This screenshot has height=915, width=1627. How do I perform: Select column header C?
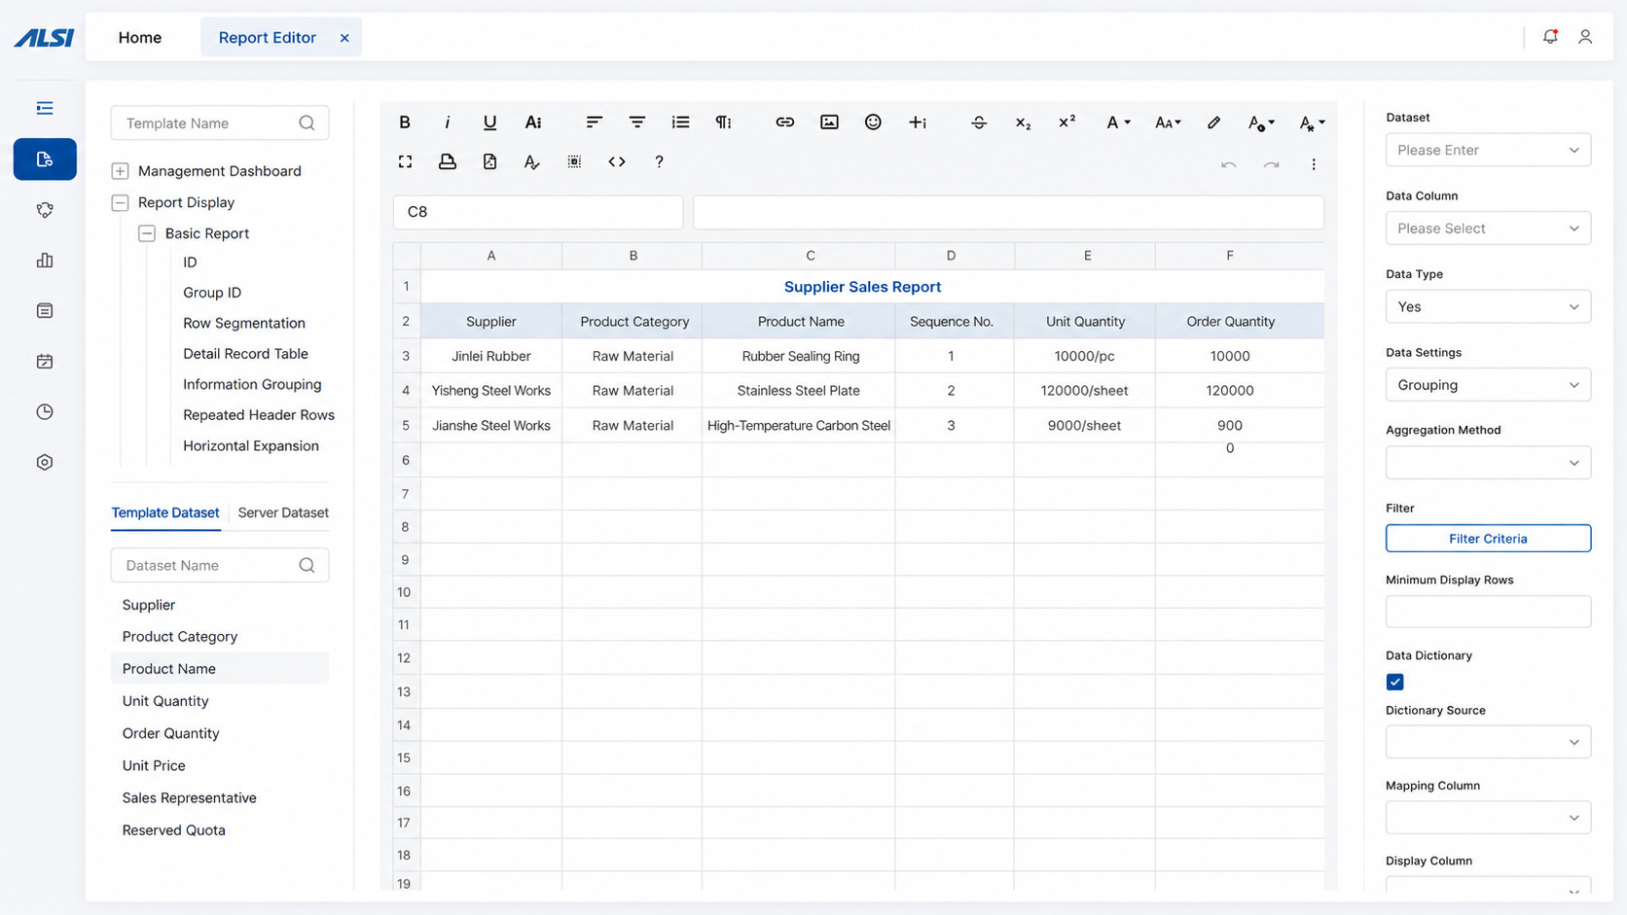coord(799,256)
